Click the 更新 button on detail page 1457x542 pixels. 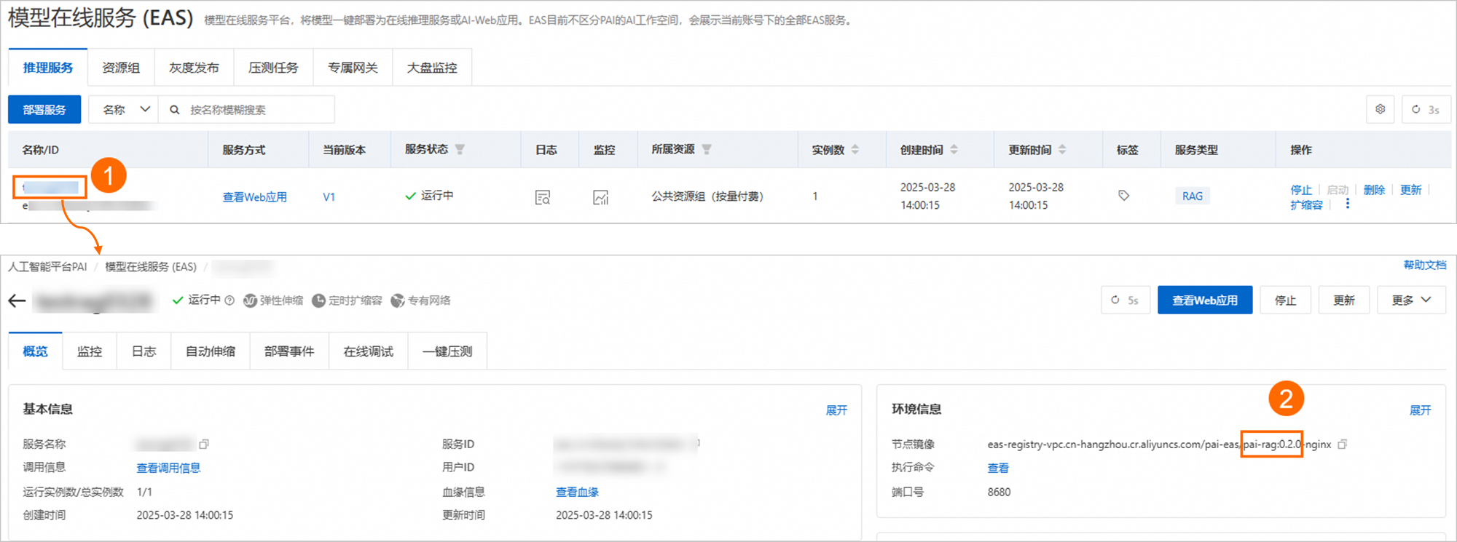click(1344, 300)
